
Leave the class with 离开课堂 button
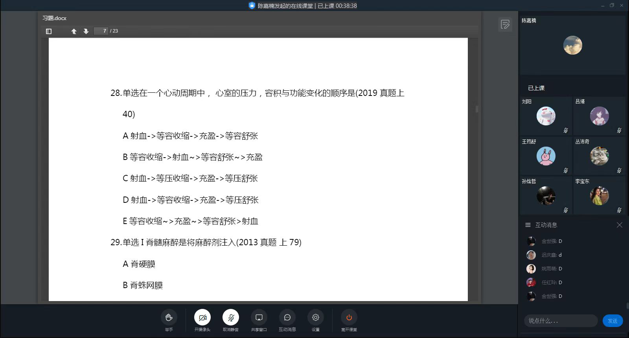pyautogui.click(x=349, y=318)
